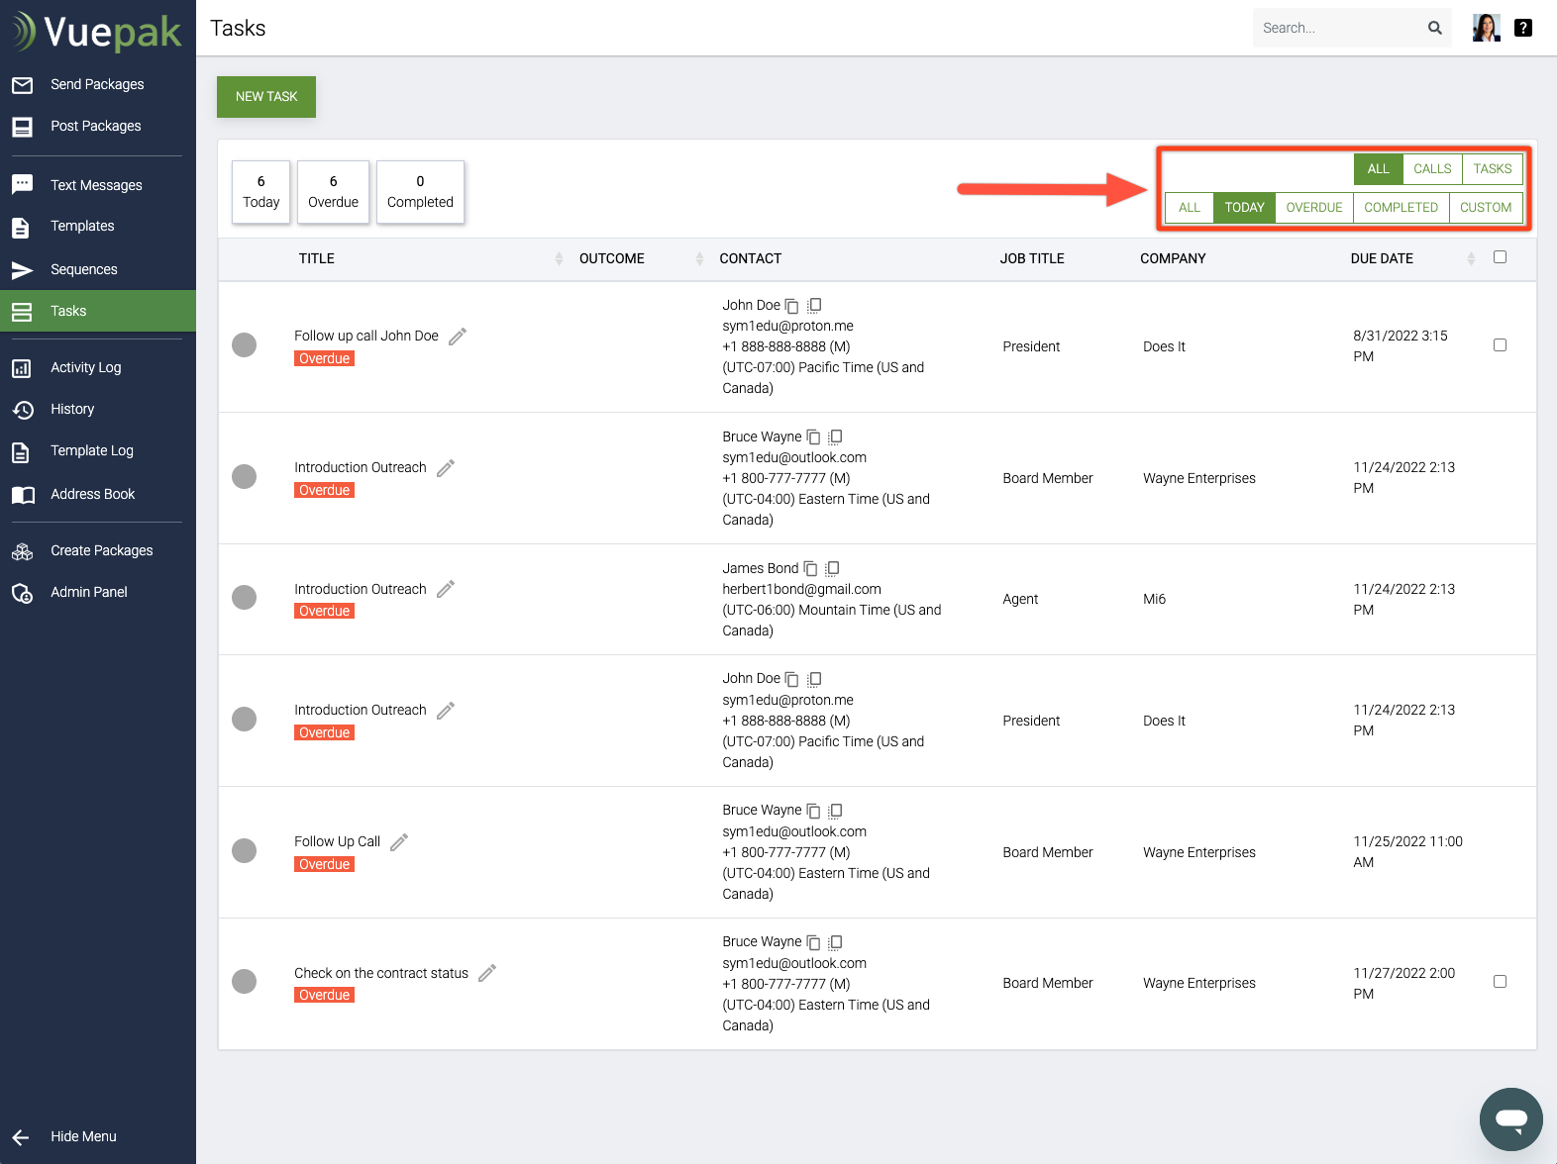This screenshot has height=1164, width=1557.
Task: Mark Follow Up Call task status circle
Action: [x=244, y=850]
